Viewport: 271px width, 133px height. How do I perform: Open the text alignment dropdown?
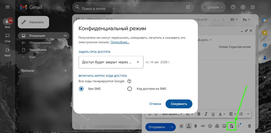pos(233,114)
